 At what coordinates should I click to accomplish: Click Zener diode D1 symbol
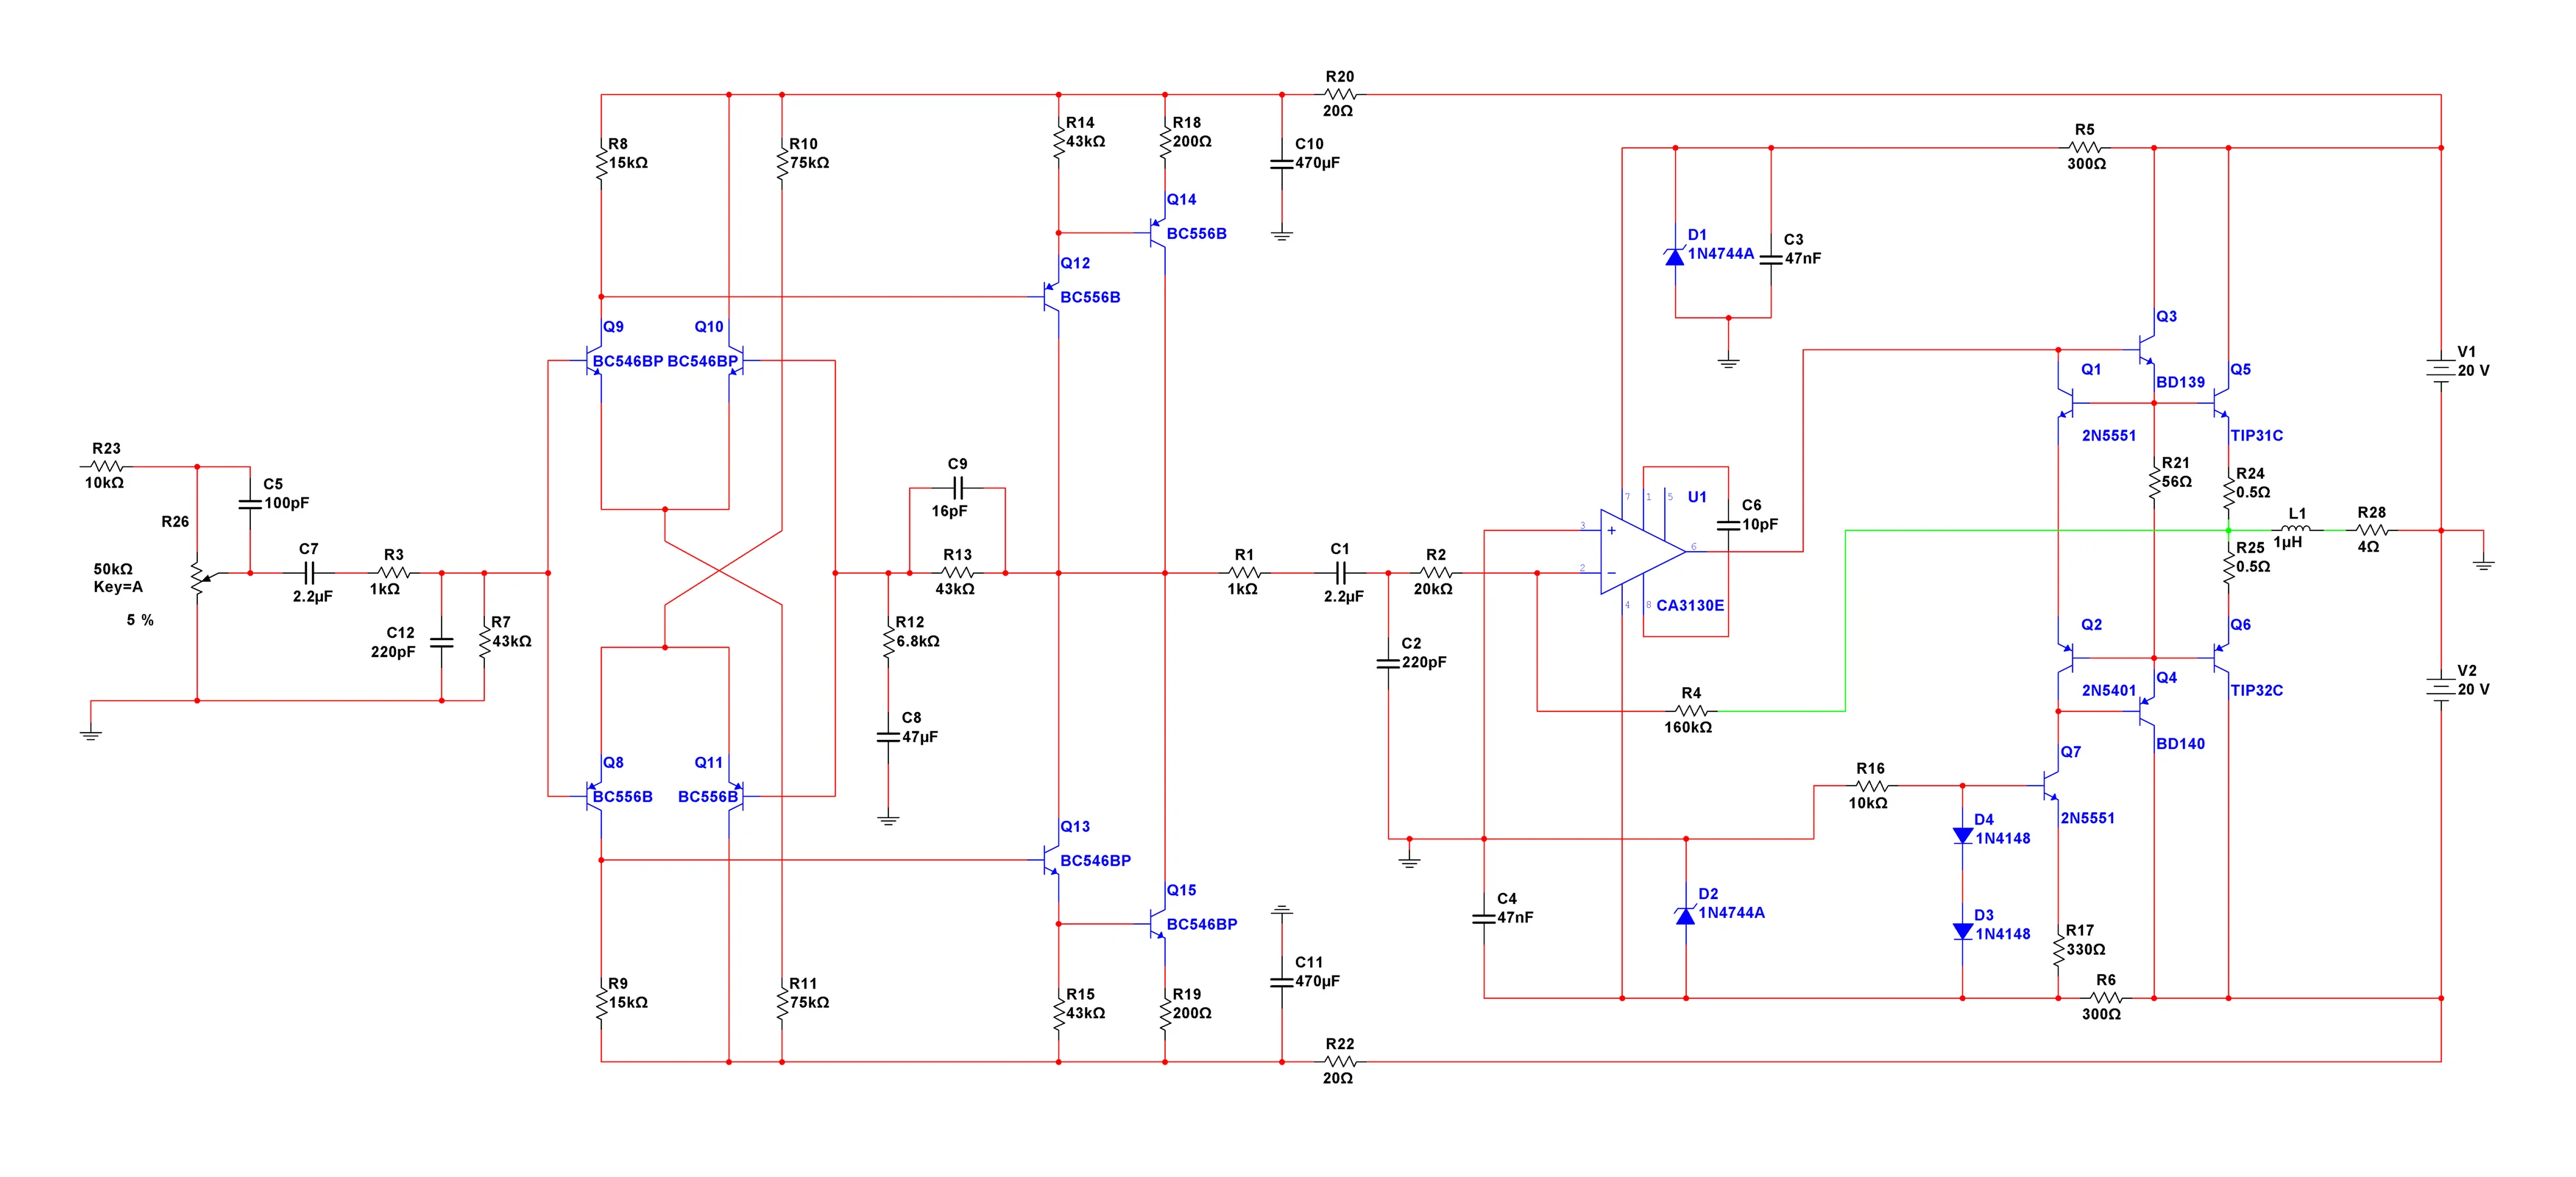pos(1675,257)
